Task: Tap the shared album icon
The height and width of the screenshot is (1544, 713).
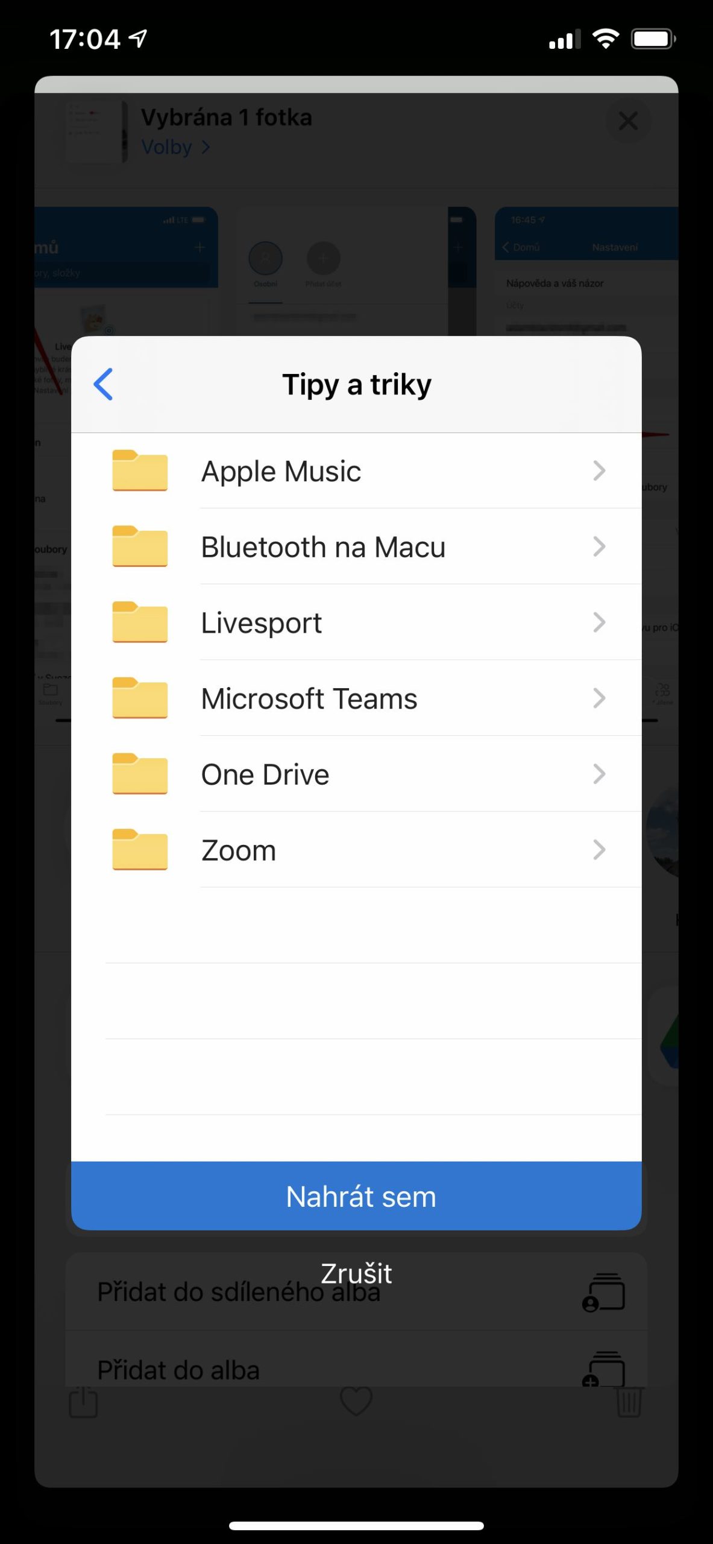Action: click(603, 1292)
